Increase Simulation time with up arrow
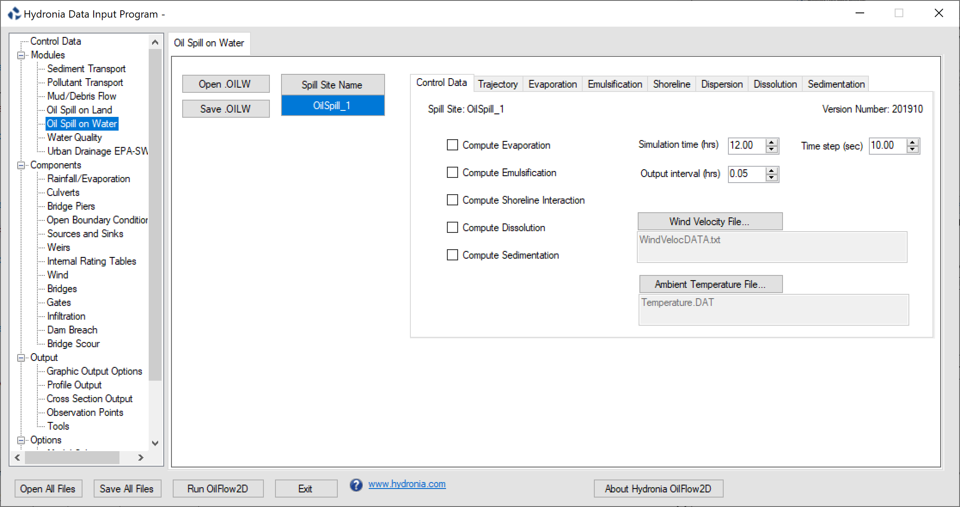 [772, 142]
